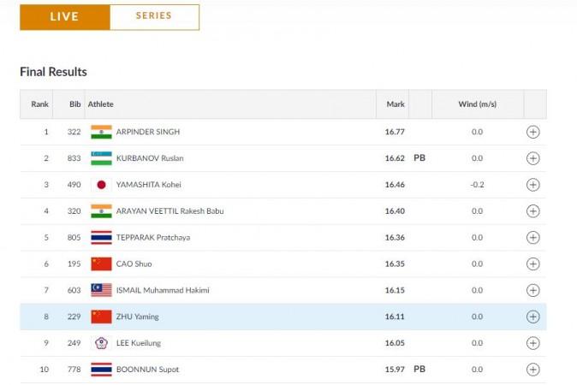Click PB label in BOONNUN Supot row

tap(419, 370)
